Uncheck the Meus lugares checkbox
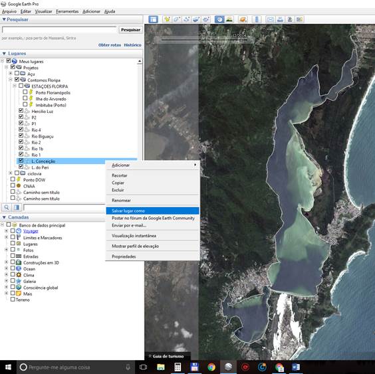The height and width of the screenshot is (374, 375). 9,60
